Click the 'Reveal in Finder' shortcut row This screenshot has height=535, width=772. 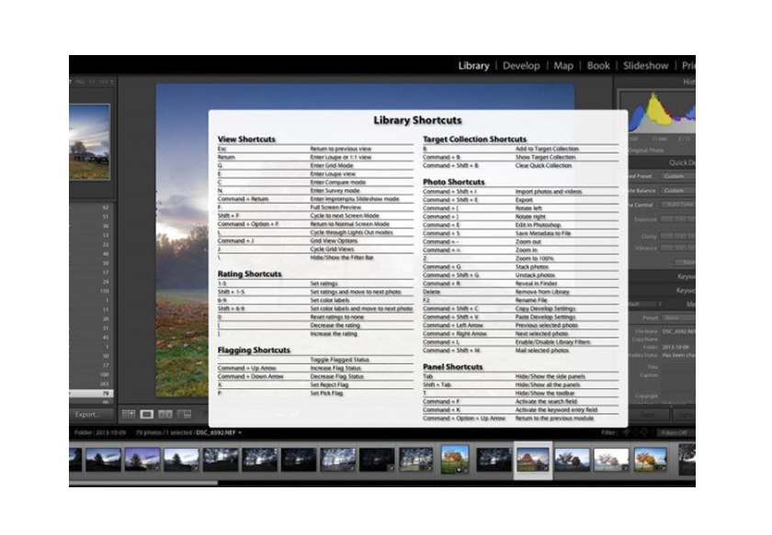[521, 284]
